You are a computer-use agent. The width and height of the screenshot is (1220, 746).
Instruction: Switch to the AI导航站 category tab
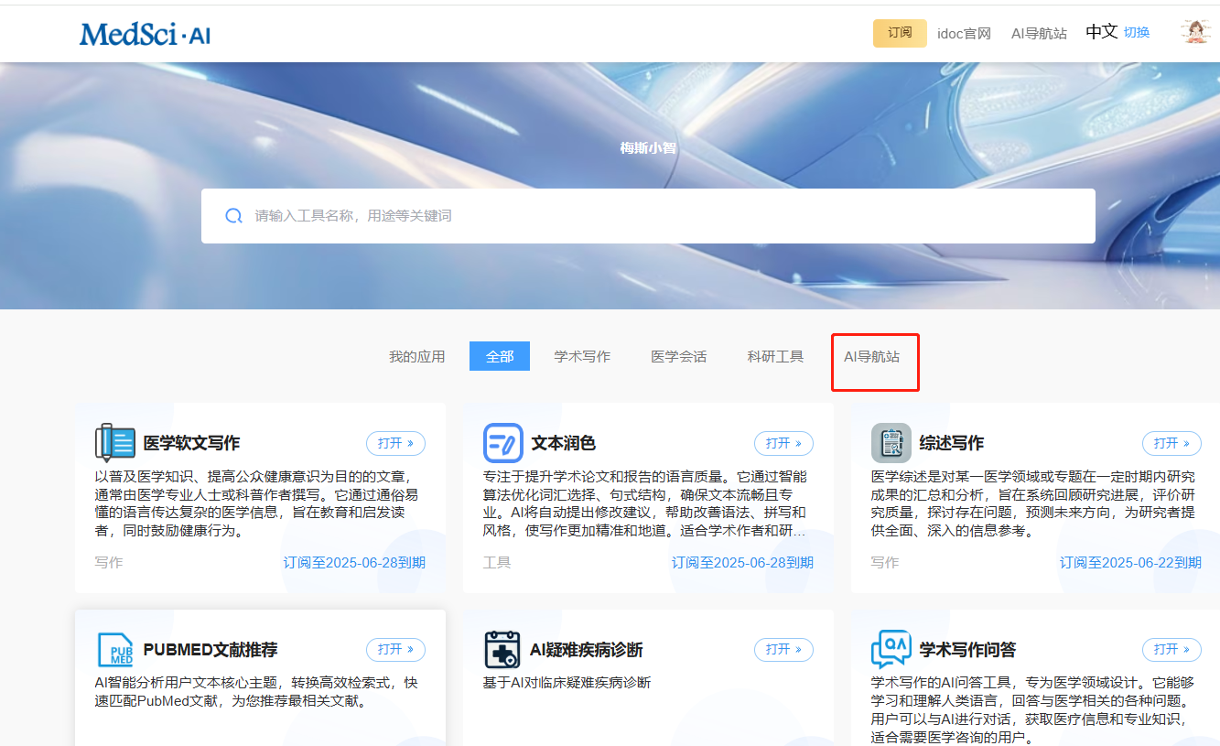pyautogui.click(x=871, y=357)
